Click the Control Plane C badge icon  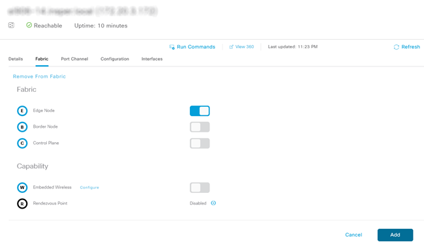point(22,143)
